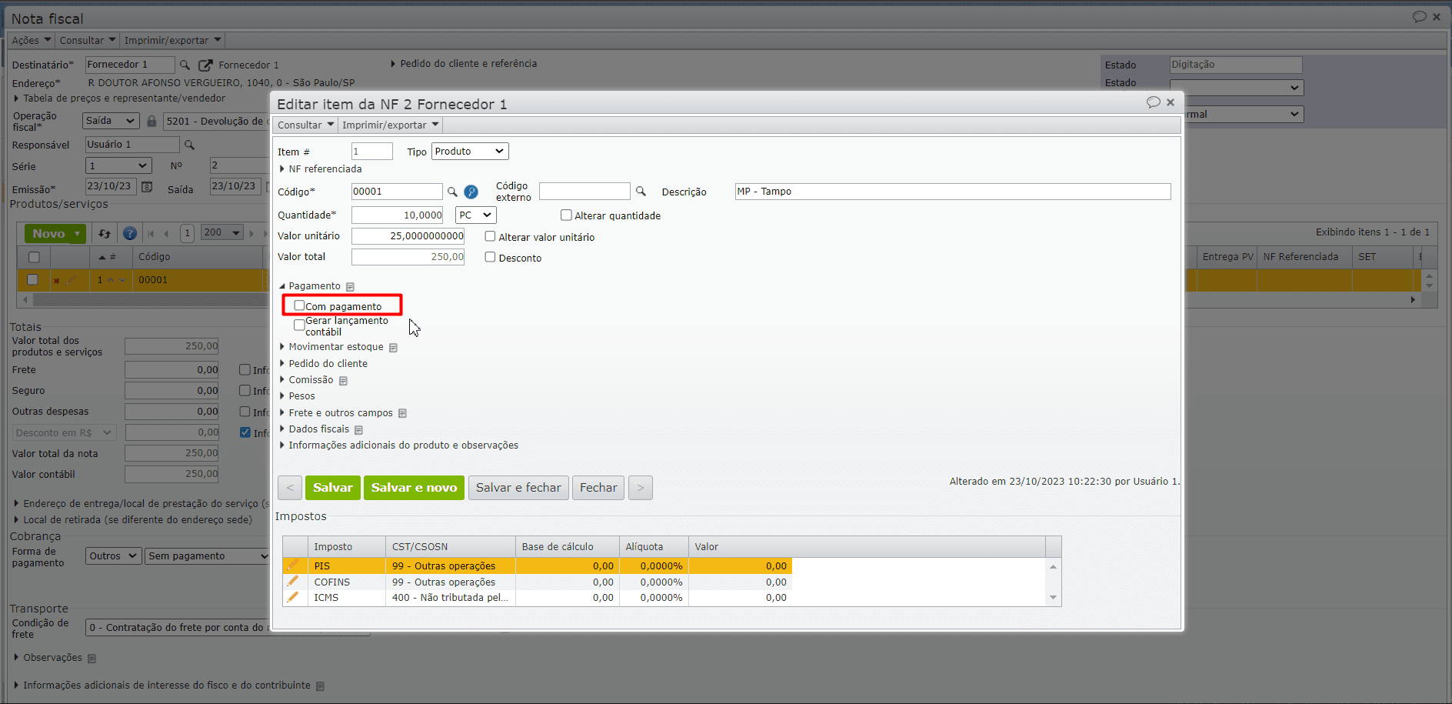Open the Ações menu in Nota fiscal

pyautogui.click(x=31, y=41)
